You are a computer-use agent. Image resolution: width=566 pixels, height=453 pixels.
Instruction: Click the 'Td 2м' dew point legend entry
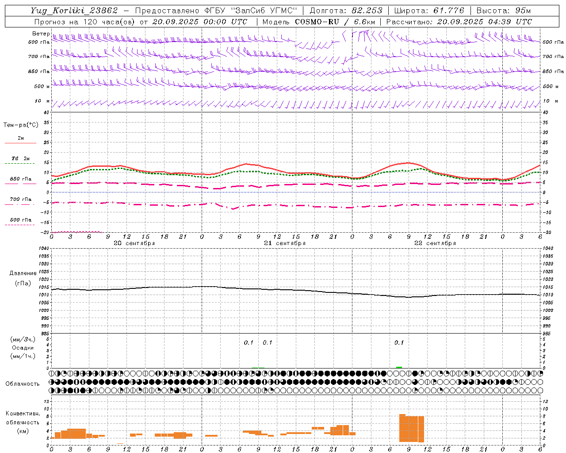[x=21, y=158]
